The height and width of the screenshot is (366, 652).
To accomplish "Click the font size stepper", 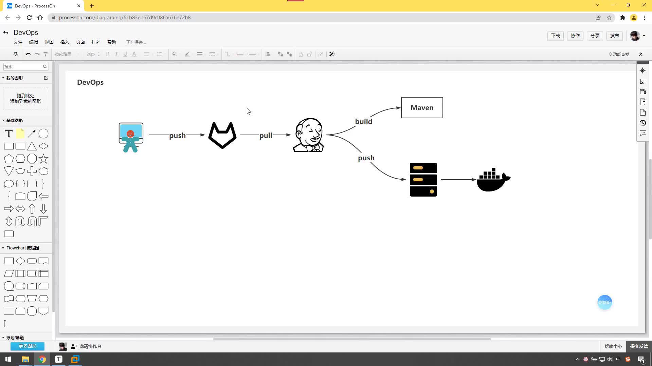I will [x=98, y=54].
